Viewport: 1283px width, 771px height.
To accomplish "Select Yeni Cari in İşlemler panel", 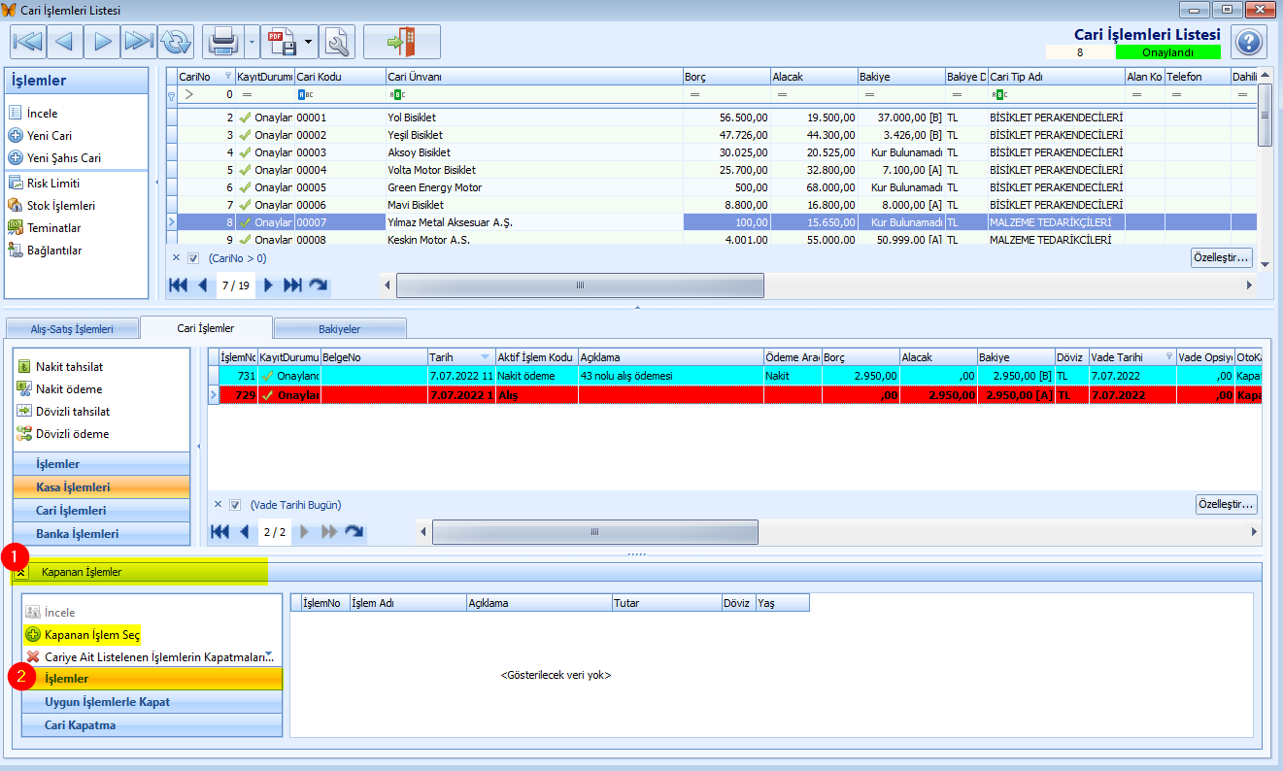I will click(x=50, y=136).
